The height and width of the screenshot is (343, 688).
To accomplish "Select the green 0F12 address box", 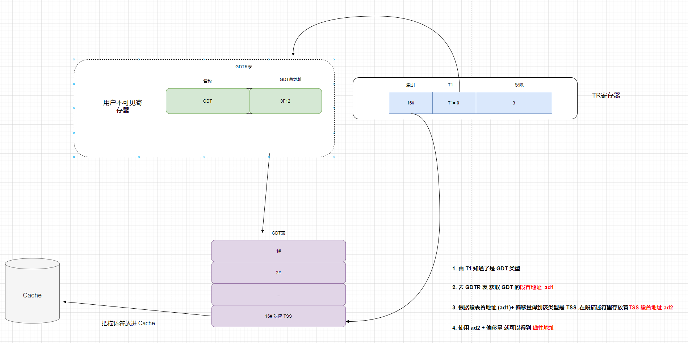I will click(285, 101).
